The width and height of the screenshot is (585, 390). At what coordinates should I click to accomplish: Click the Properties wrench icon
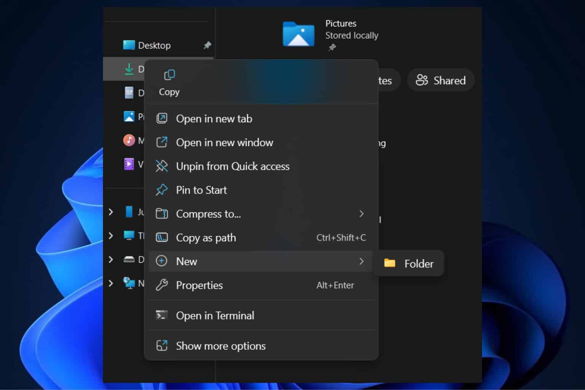coord(162,285)
